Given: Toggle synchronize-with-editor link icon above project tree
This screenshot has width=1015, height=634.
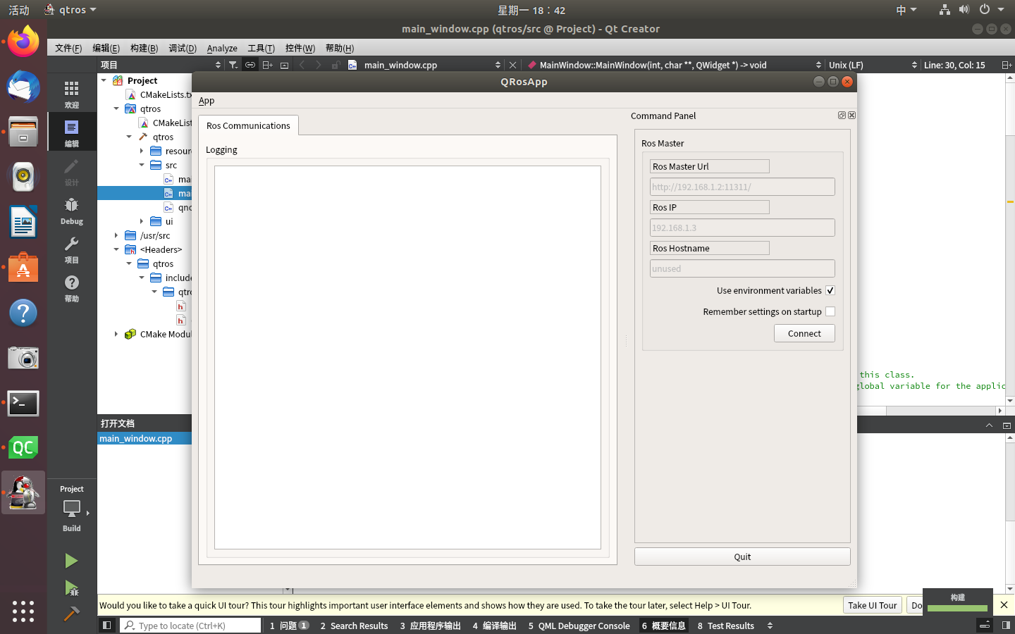Looking at the screenshot, I should point(250,64).
